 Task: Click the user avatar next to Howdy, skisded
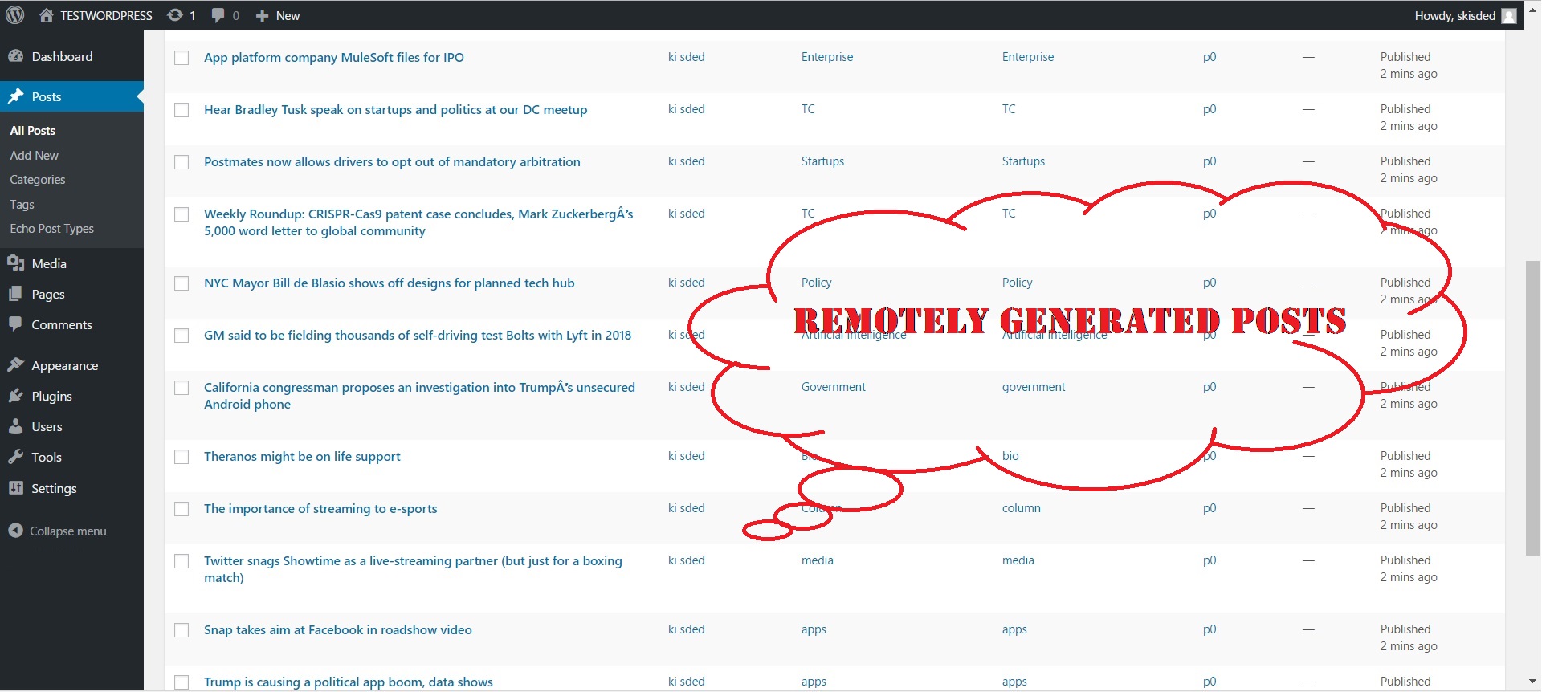(1509, 16)
